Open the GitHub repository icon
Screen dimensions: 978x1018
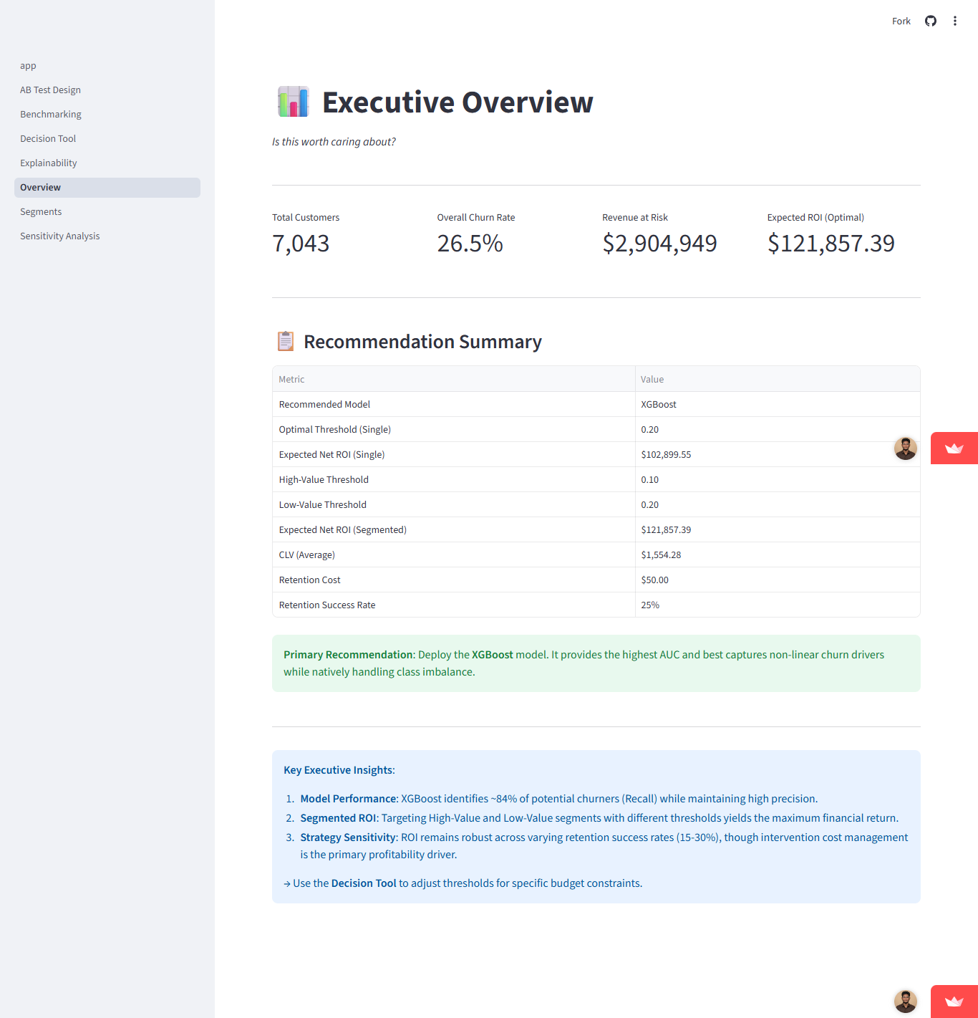coord(931,21)
